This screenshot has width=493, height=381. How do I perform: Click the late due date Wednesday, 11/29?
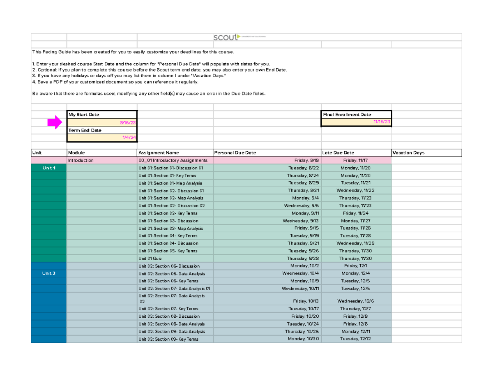(356, 243)
